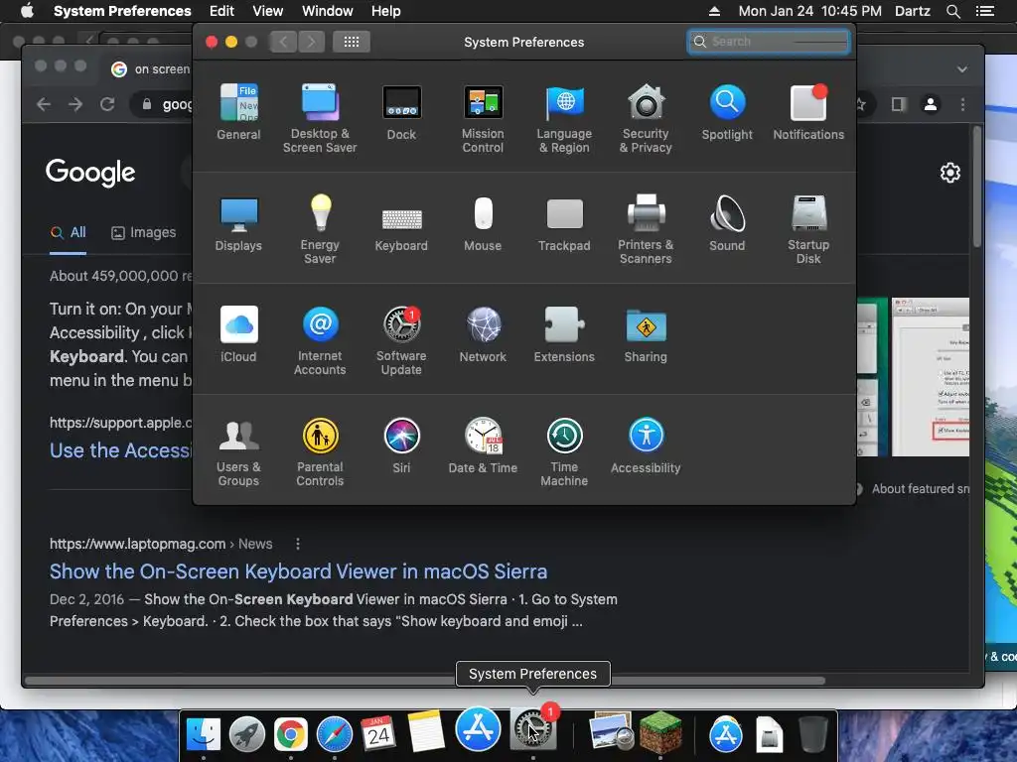The height and width of the screenshot is (762, 1017).
Task: Click the Show All grid button
Action: pyautogui.click(x=352, y=42)
